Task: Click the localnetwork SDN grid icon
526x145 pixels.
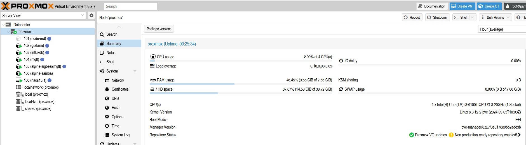Action: (x=18, y=87)
